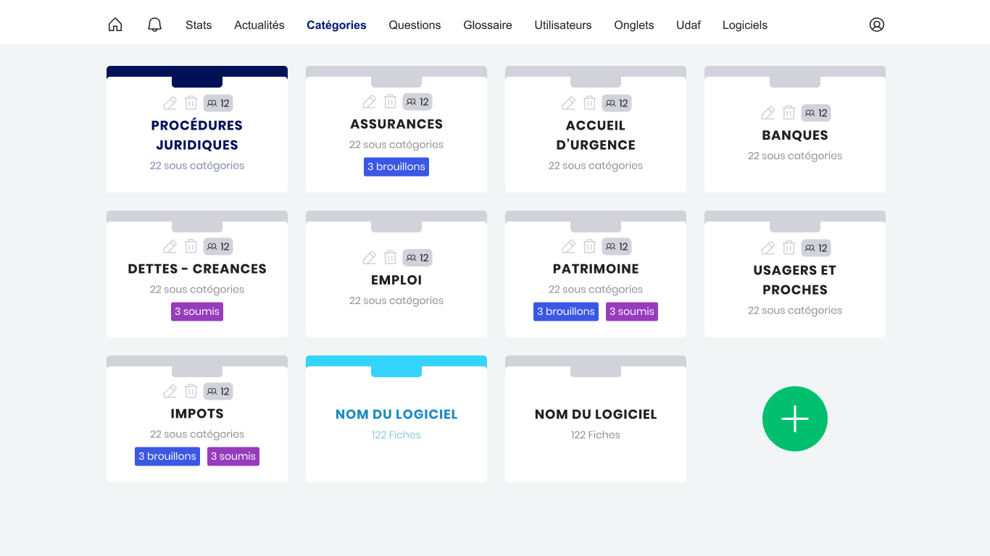Show users badge on Accueil d'urgence
Screen dimensions: 990x556
pyautogui.click(x=617, y=103)
